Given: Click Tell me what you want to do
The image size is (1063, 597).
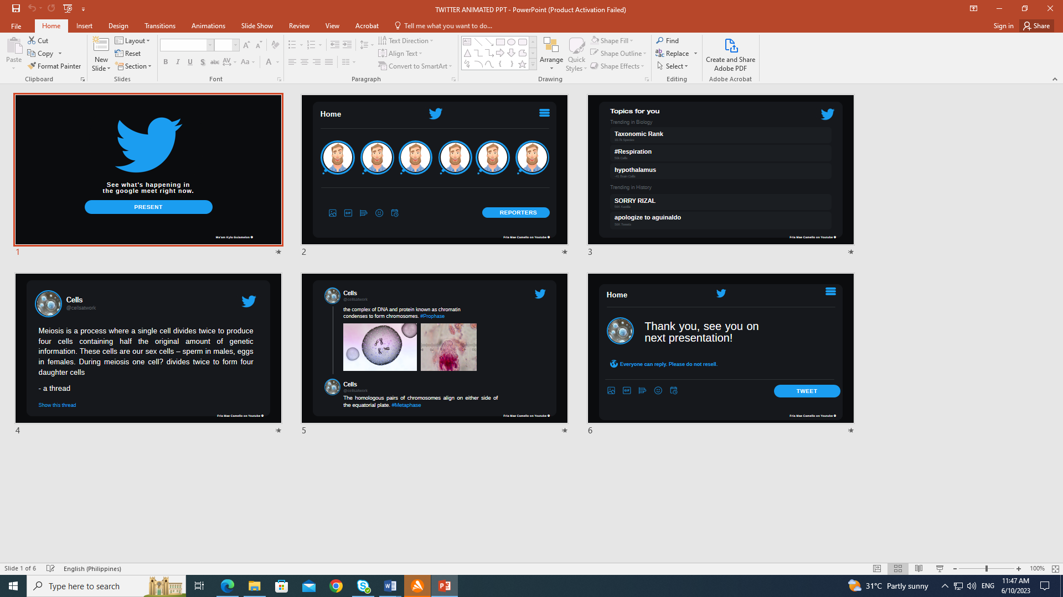Looking at the screenshot, I should coord(443,26).
